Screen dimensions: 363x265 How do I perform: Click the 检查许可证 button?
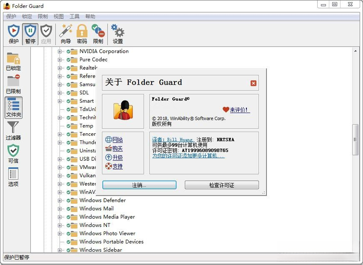[x=221, y=185]
